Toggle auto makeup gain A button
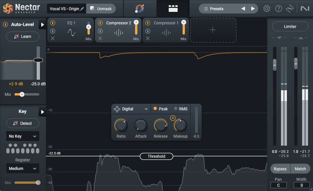Viewport: 313px width, 191px height. (173, 118)
